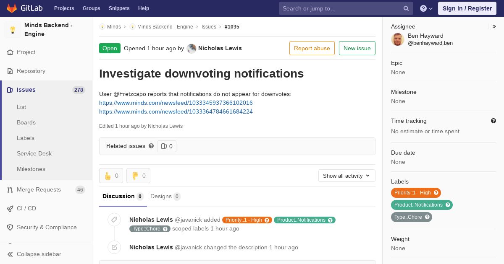Viewport: 504px width, 264px height.
Task: Open Milestones in the sidebar
Action: (31, 169)
